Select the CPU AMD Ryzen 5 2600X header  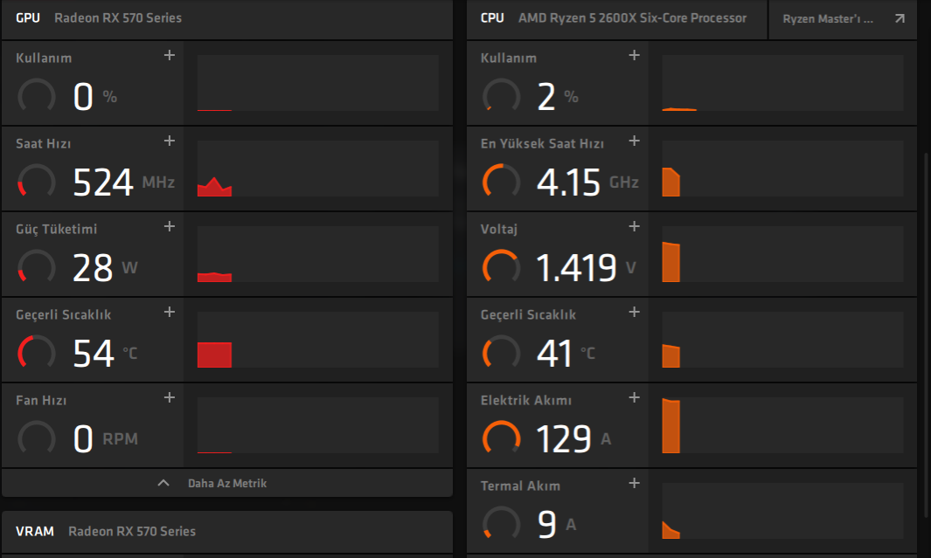point(615,17)
